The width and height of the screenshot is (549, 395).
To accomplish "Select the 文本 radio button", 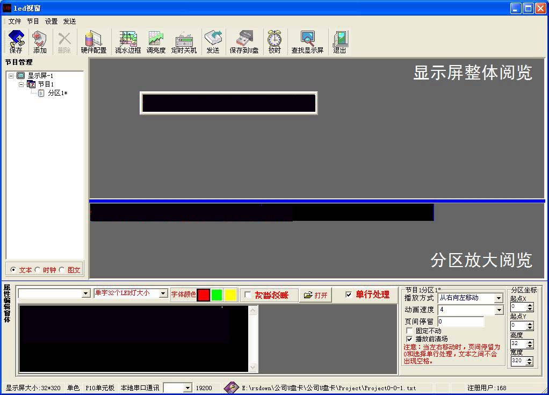I will coord(13,270).
